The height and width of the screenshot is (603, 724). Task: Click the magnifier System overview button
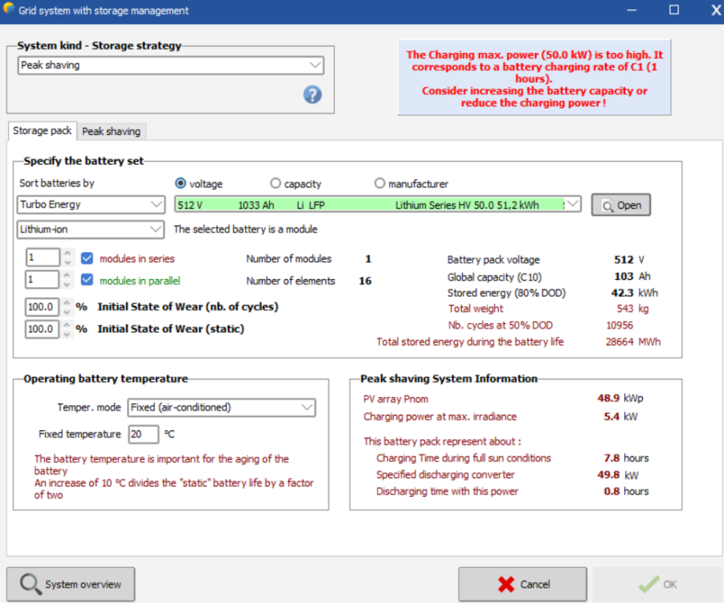71,585
